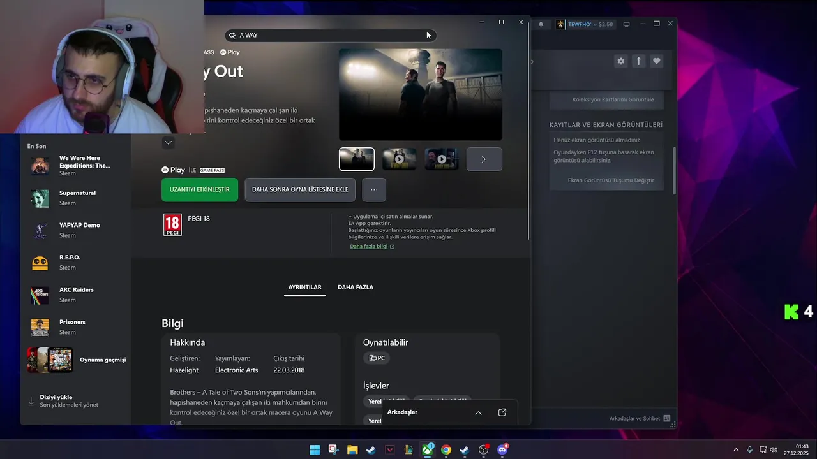This screenshot has width=817, height=459.
Task: Switch to Xbox app in taskbar
Action: (x=428, y=450)
